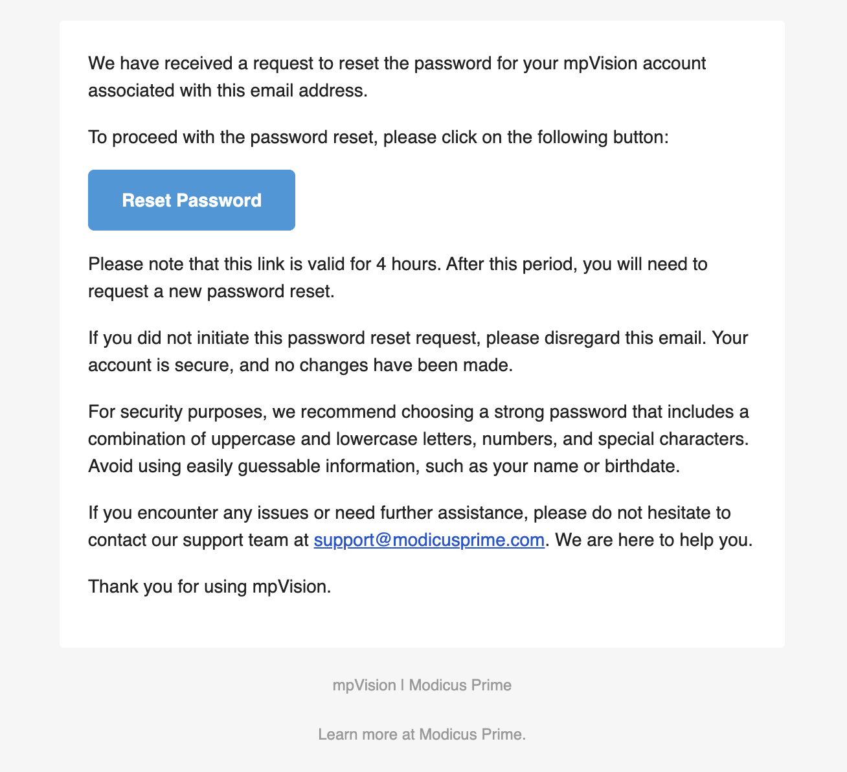Click the "If you encounter any issues" line
Viewport: 847px width, 772px height.
[409, 513]
